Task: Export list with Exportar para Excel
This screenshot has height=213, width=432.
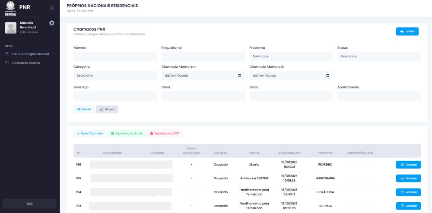Action: point(126,134)
